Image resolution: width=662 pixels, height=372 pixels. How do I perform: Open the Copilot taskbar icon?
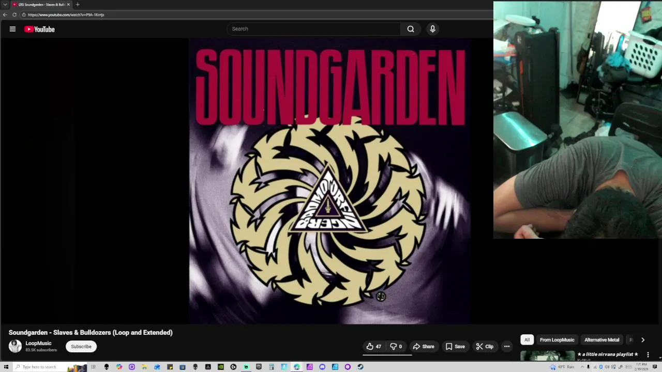pyautogui.click(x=119, y=367)
